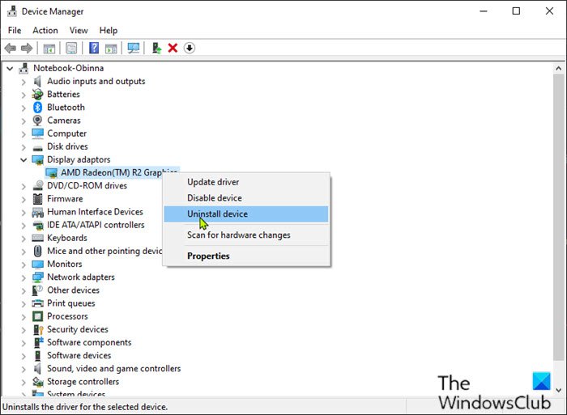
Task: Expand the Audio inputs and outputs category
Action: (x=23, y=82)
